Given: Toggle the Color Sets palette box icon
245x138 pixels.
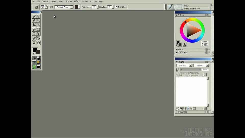Looking at the screenshot, I should 206,53.
